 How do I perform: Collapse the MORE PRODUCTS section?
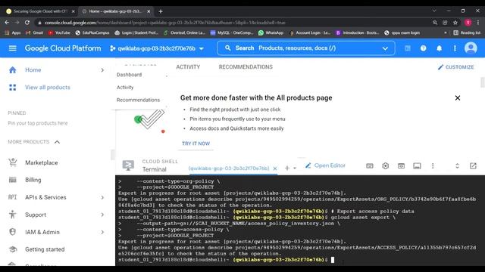[58, 142]
